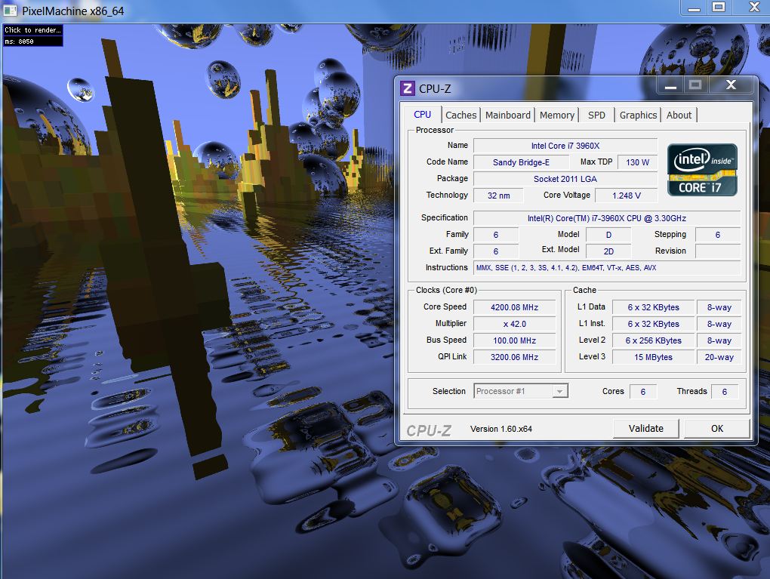Click the 'Click to render' overlay text
770x579 pixels.
click(32, 30)
